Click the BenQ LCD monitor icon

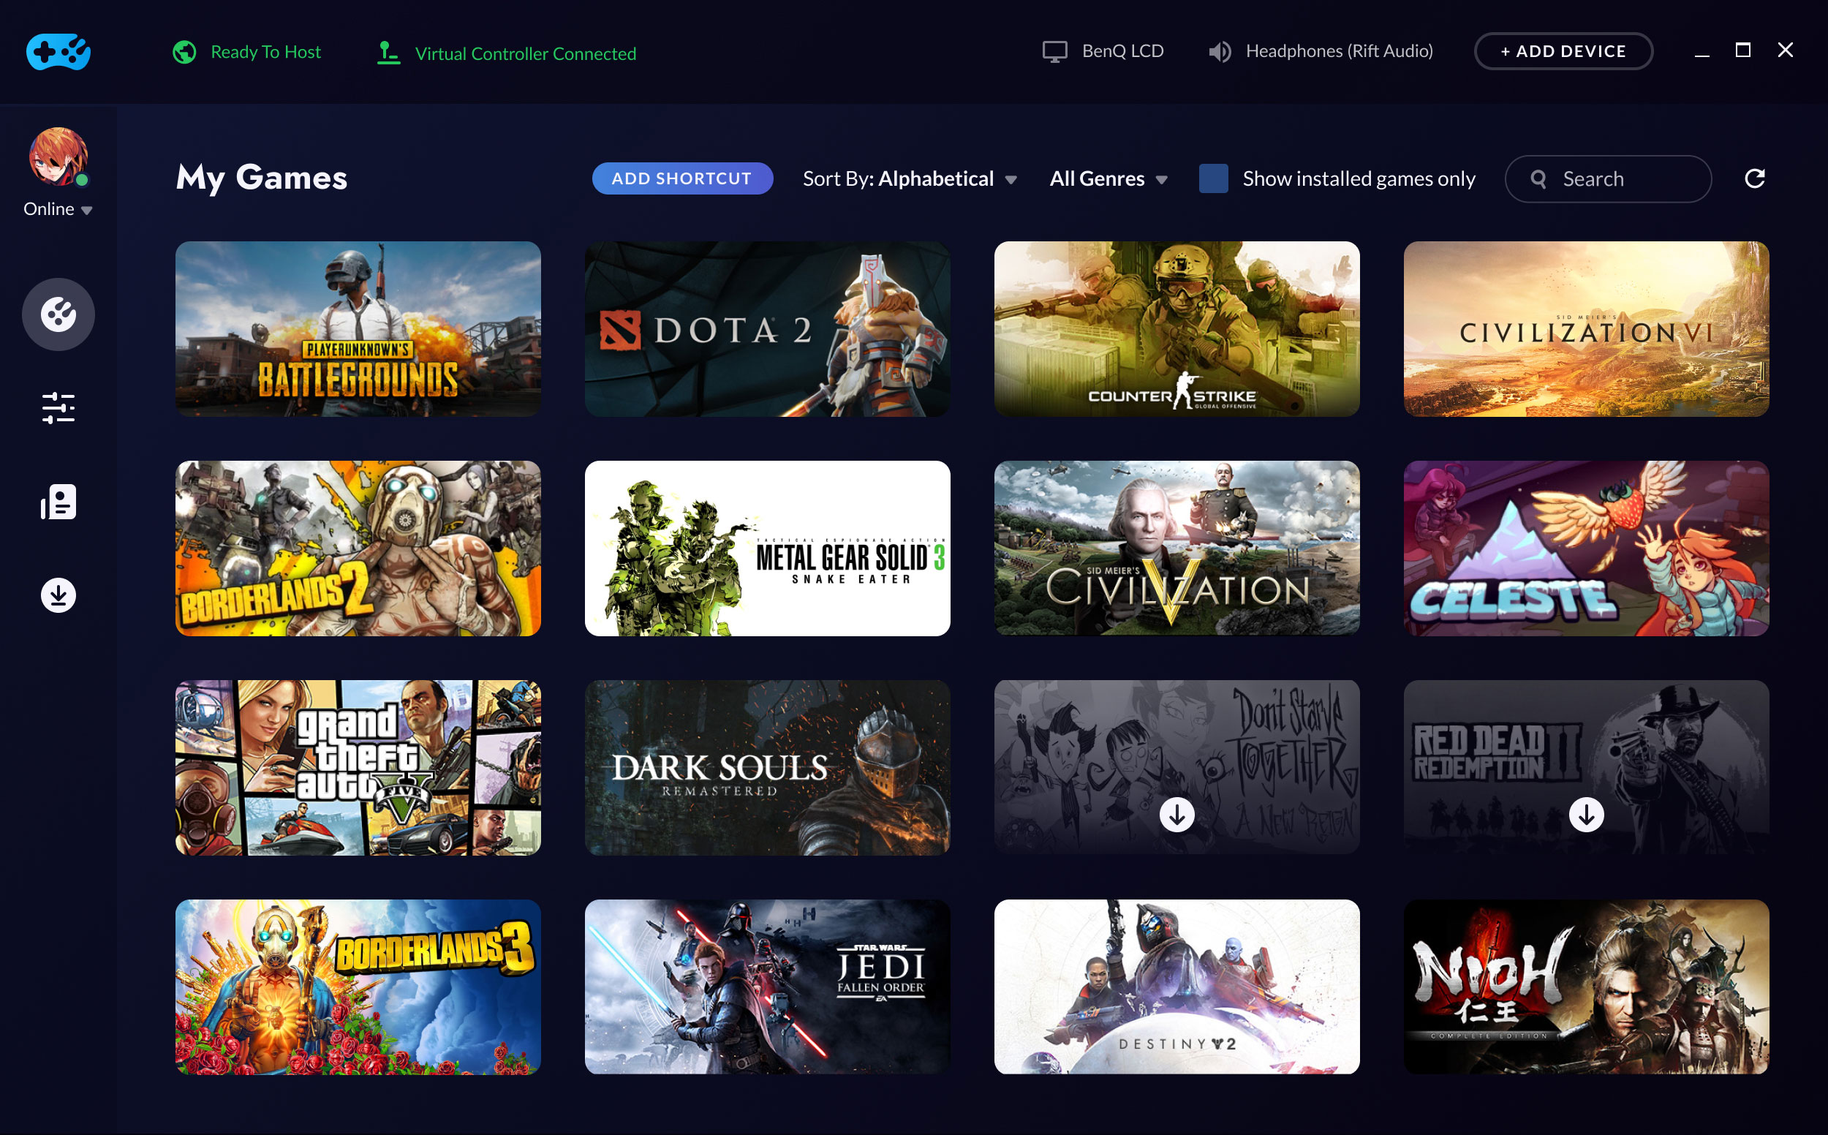(1054, 52)
